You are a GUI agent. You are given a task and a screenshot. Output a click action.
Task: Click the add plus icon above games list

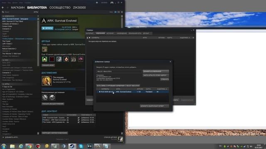[38, 16]
